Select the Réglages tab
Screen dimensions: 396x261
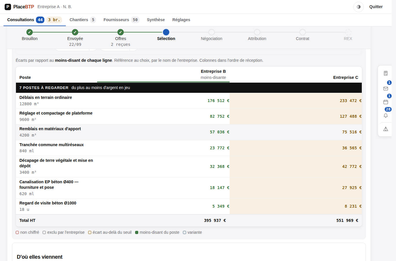[x=181, y=20]
